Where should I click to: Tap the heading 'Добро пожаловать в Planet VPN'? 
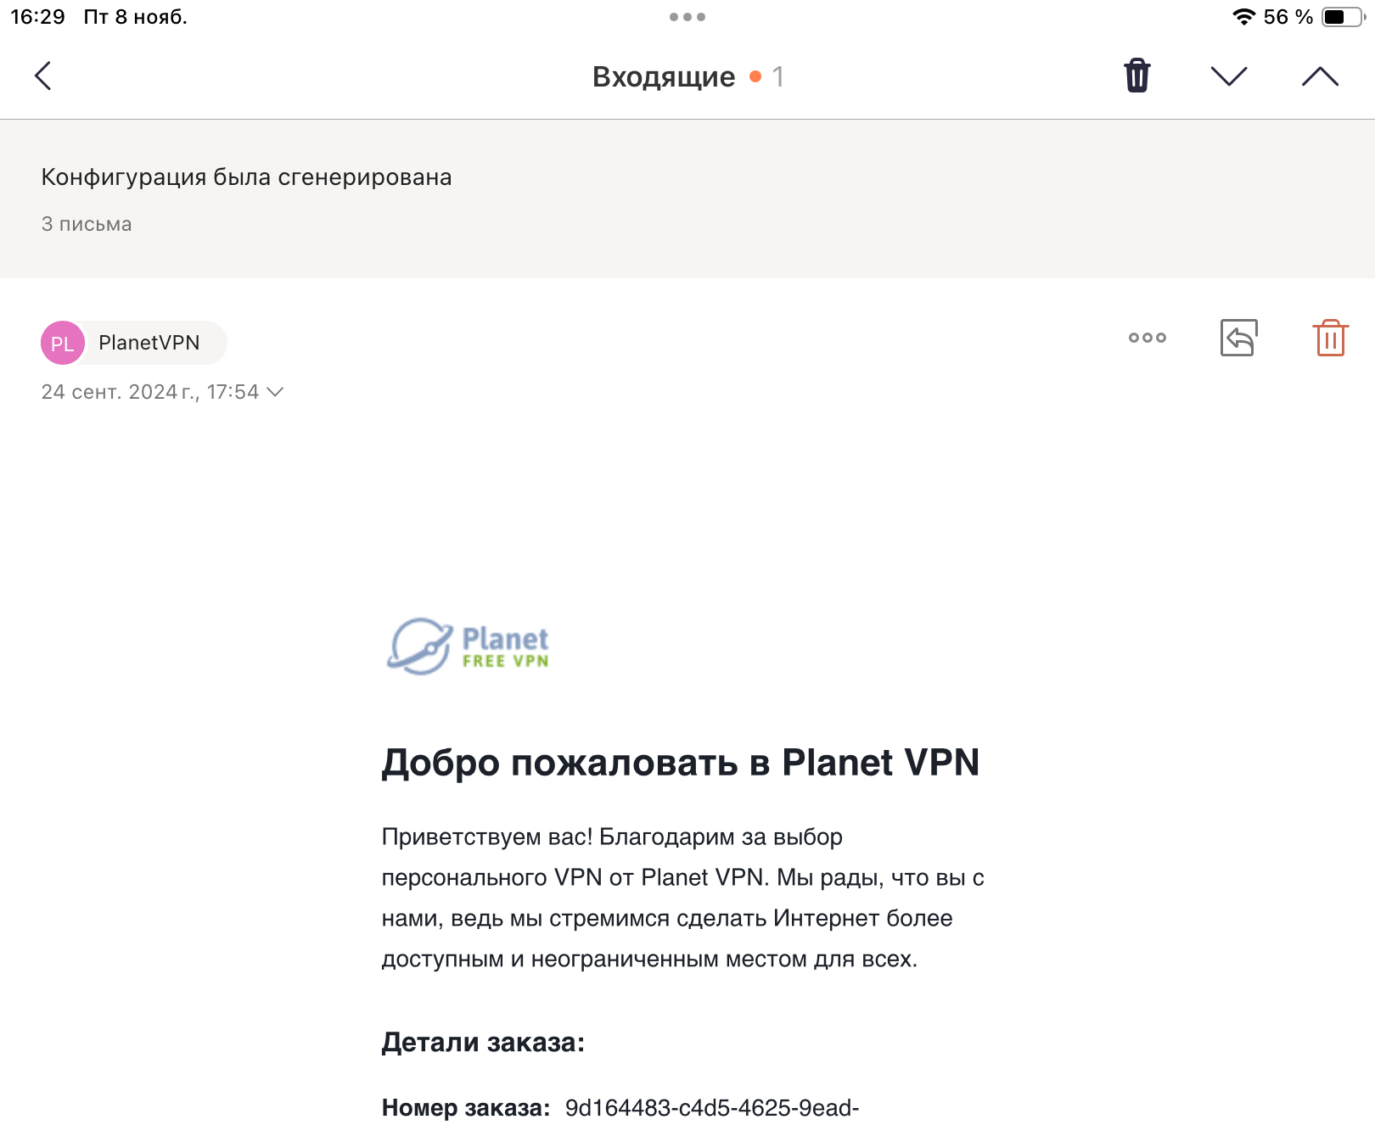681,763
